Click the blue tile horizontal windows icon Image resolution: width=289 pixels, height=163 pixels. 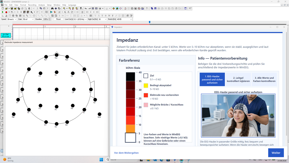[155, 8]
